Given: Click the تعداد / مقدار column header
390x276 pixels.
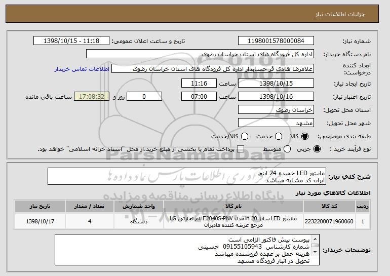Looking at the screenshot, I should pyautogui.click(x=90, y=206).
